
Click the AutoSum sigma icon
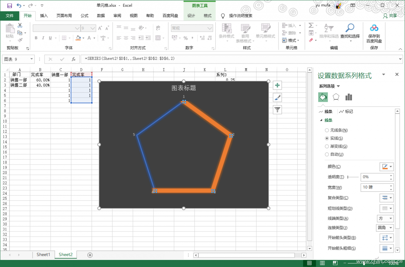311,25
